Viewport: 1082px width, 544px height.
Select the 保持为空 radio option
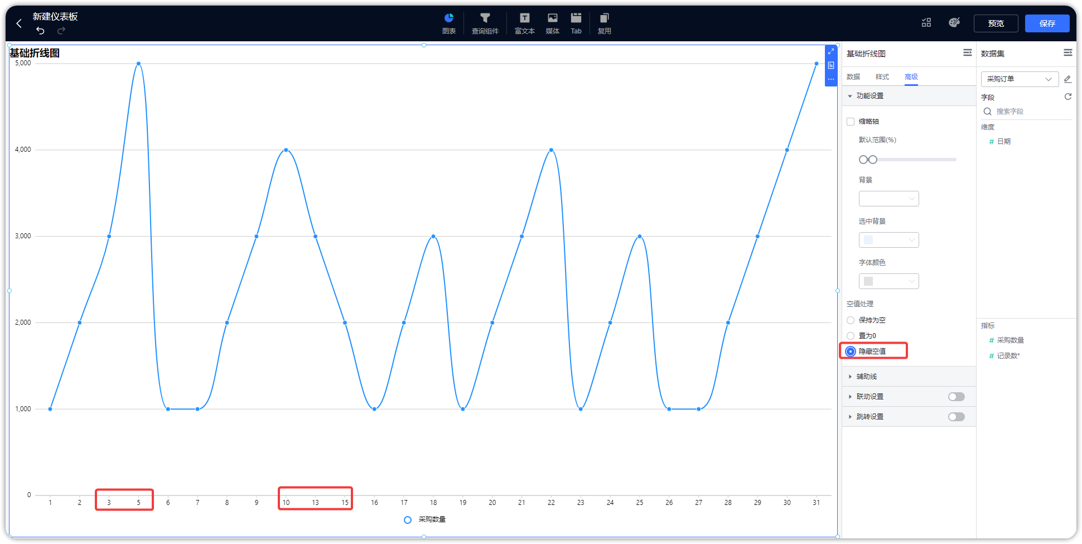(x=851, y=320)
